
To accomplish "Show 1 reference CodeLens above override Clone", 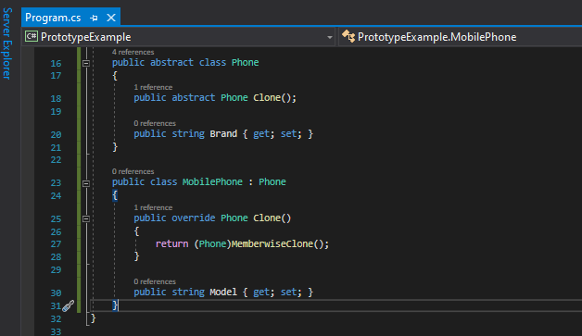I will point(153,207).
